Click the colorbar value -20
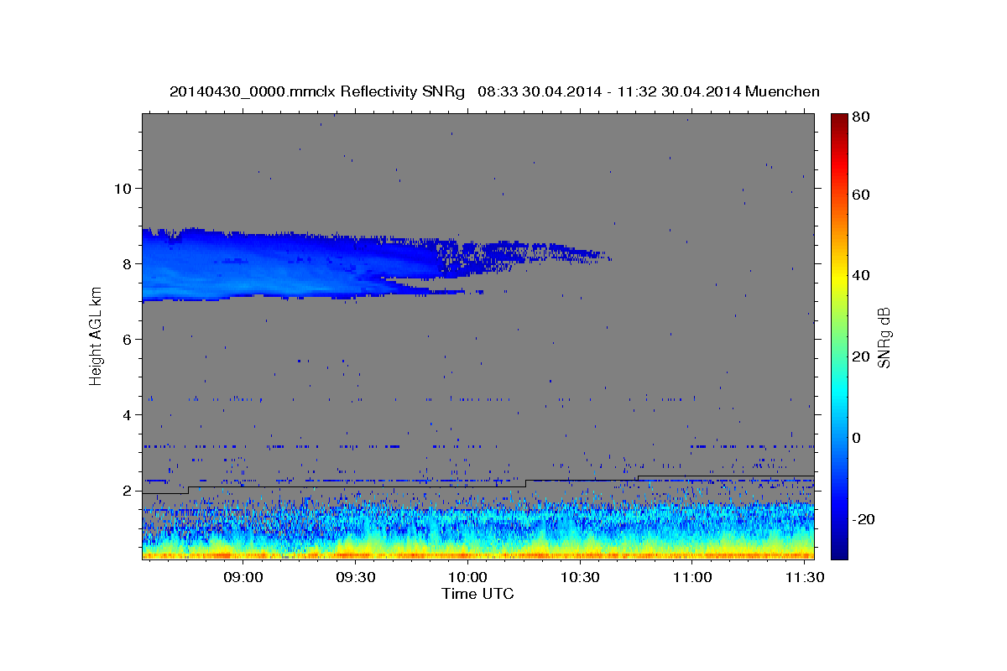 (863, 519)
